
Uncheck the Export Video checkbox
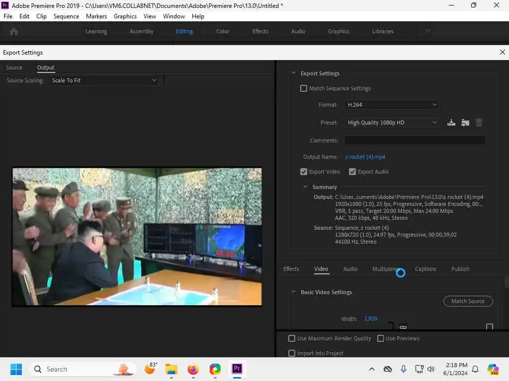pos(304,172)
